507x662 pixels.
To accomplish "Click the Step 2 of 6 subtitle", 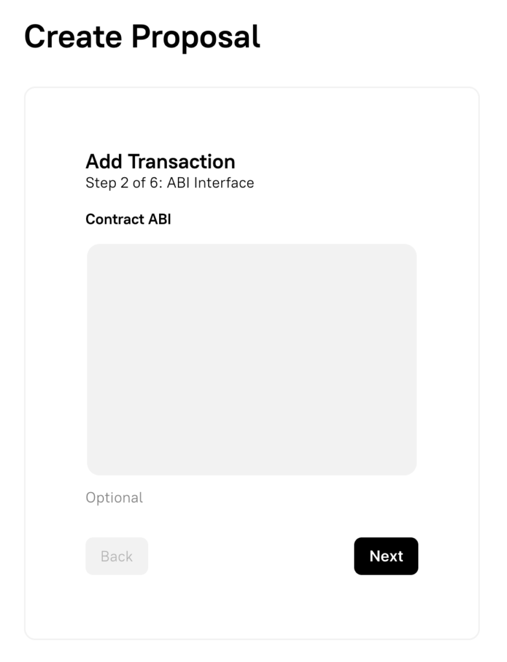I will (169, 183).
